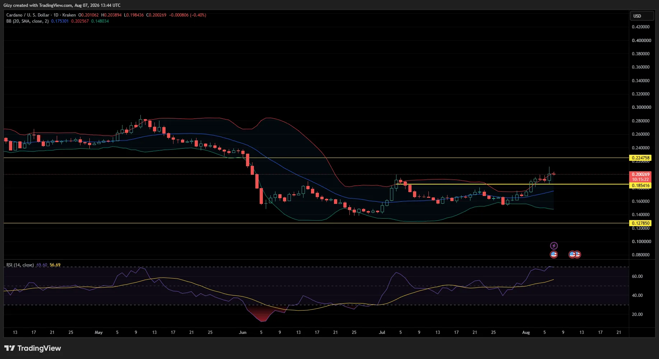Click the 0.224758 yellow price label
Image resolution: width=659 pixels, height=359 pixels.
(x=641, y=158)
